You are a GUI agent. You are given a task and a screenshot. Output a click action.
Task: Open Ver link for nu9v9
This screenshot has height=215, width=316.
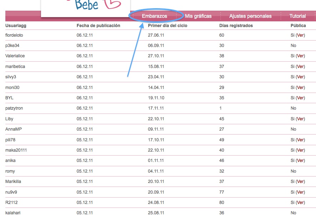click(300, 192)
